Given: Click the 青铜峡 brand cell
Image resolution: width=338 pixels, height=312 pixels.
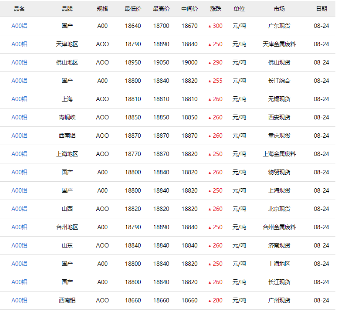Looking at the screenshot, I should [67, 117].
